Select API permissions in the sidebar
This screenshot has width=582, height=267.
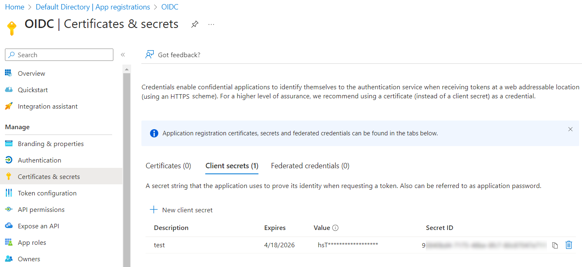pyautogui.click(x=41, y=209)
